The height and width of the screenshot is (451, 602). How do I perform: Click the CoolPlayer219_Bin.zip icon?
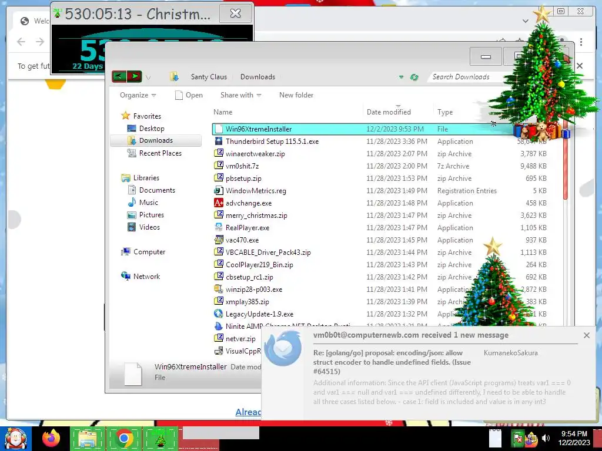[x=219, y=264]
